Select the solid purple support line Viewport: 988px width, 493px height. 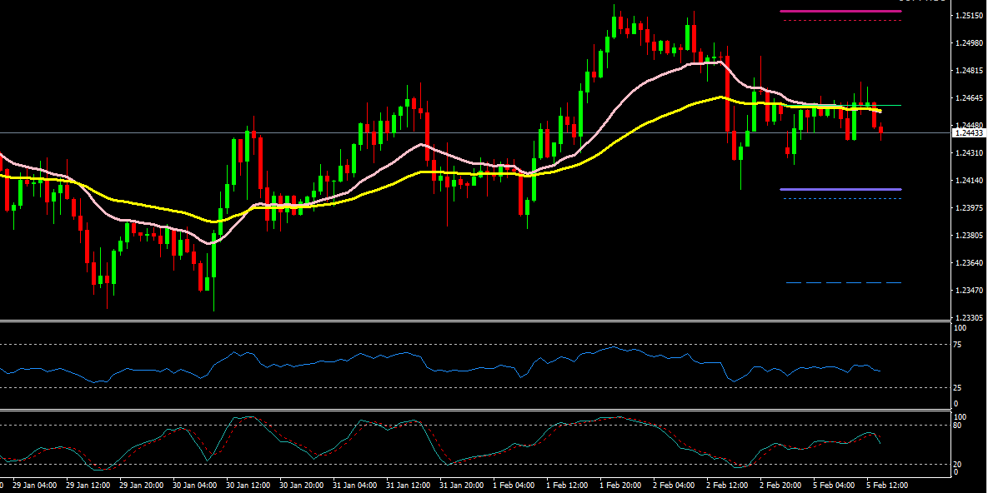coord(840,190)
